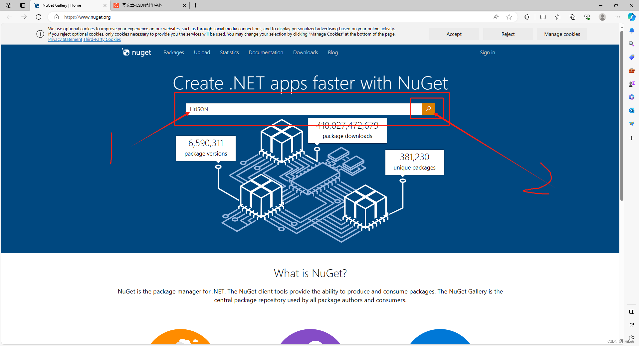This screenshot has width=639, height=346.
Task: Switch to the CSDN tab
Action: (146, 5)
